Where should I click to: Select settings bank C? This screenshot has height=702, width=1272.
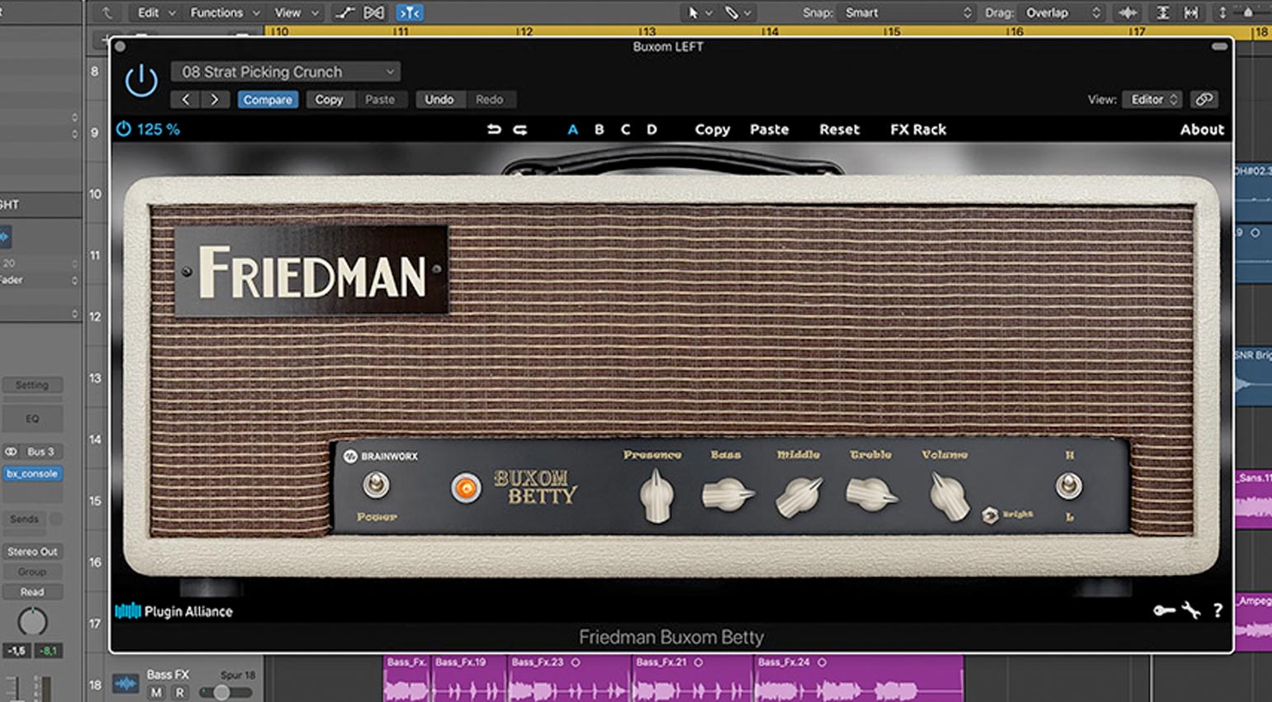point(625,130)
